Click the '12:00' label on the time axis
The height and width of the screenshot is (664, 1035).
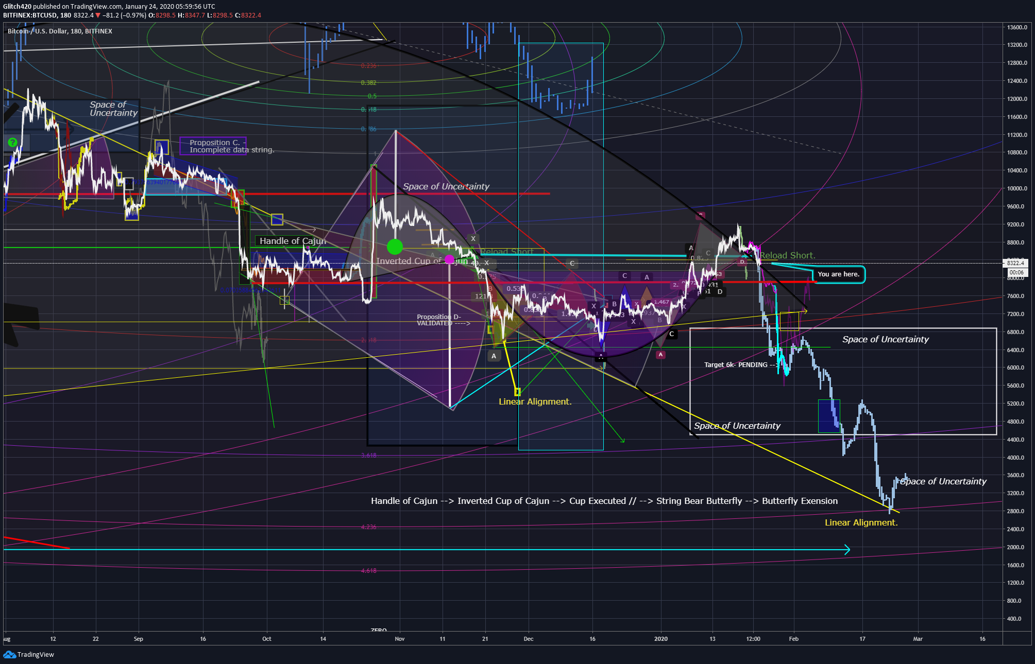coord(753,639)
